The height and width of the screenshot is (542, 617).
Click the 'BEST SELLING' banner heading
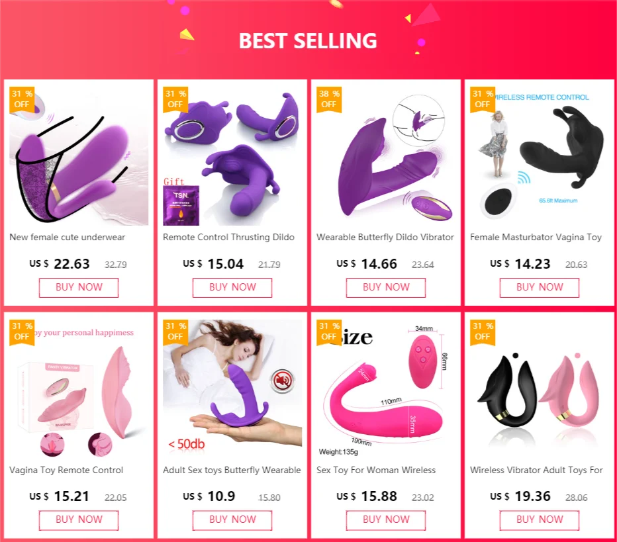pos(308,41)
